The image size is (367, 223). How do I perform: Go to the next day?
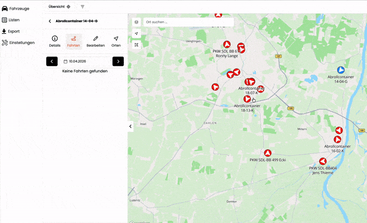click(118, 61)
